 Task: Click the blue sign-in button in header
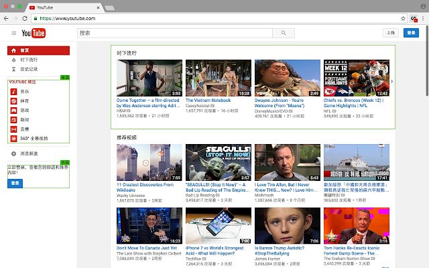pos(411,33)
